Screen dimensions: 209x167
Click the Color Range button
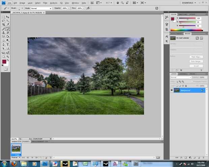(x=196, y=61)
